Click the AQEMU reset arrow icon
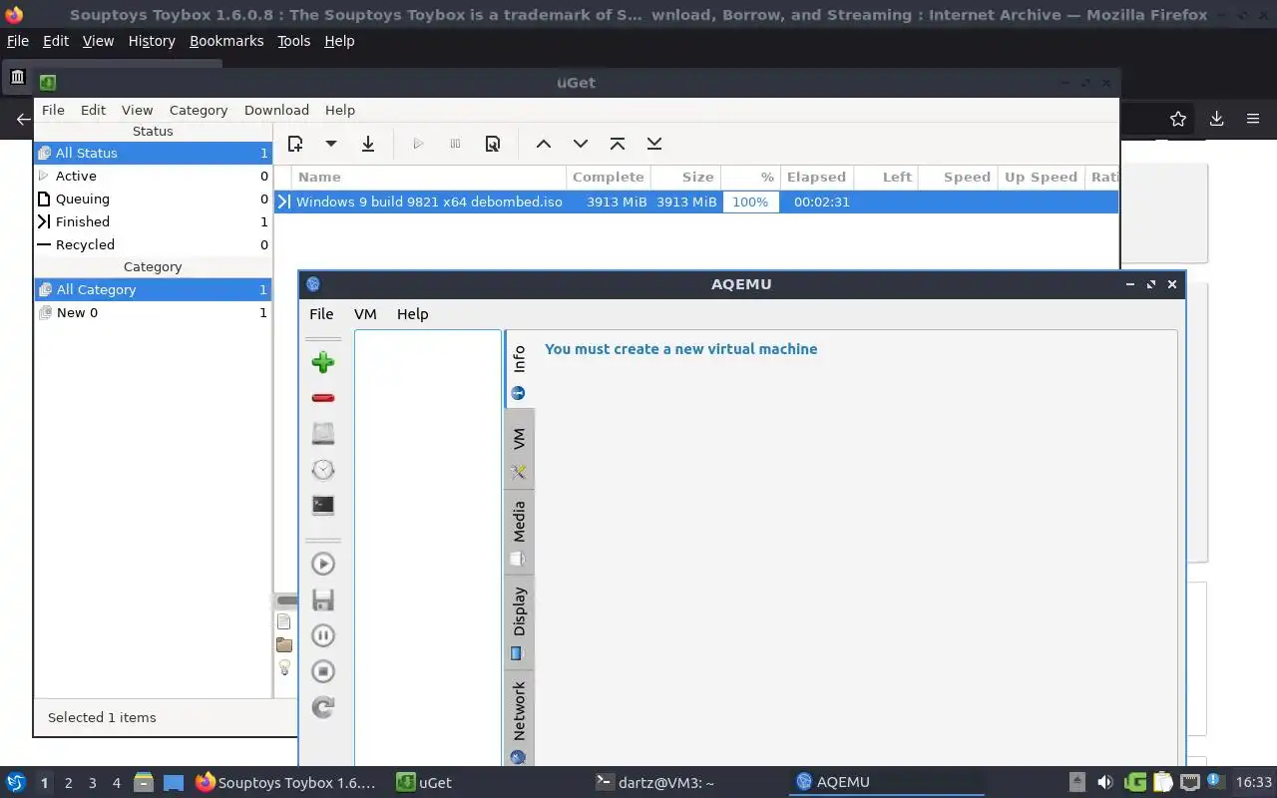The height and width of the screenshot is (798, 1277). pos(322,707)
